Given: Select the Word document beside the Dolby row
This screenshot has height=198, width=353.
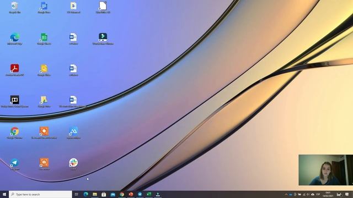Looking at the screenshot, I should (x=73, y=101).
